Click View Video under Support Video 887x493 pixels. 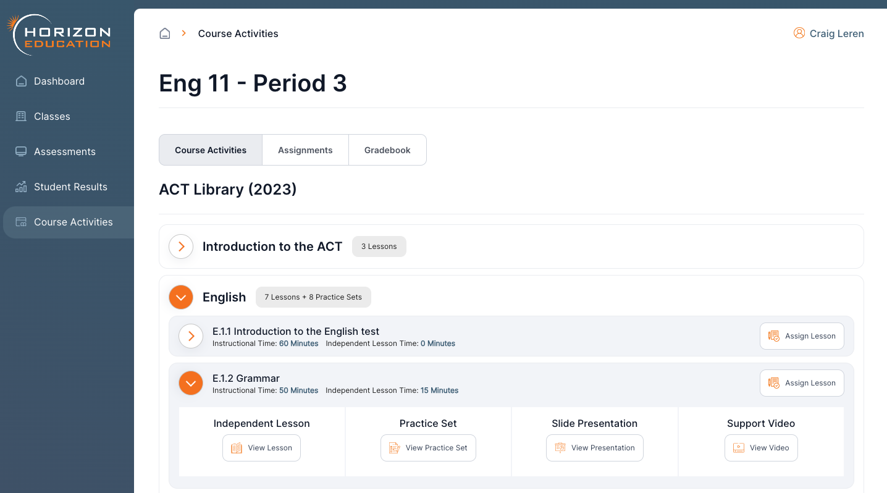(x=760, y=448)
